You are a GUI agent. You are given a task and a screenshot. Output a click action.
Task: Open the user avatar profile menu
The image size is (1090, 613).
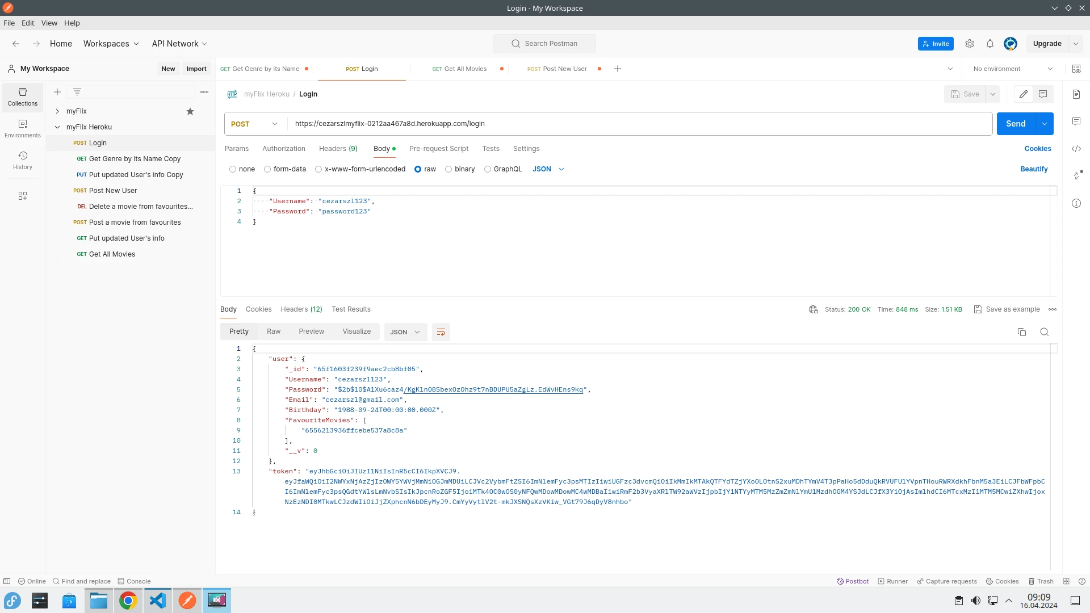(x=1011, y=44)
